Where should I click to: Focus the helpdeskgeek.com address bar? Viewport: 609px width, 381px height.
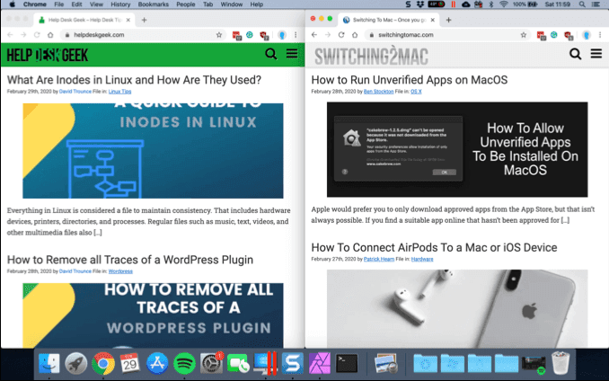140,35
